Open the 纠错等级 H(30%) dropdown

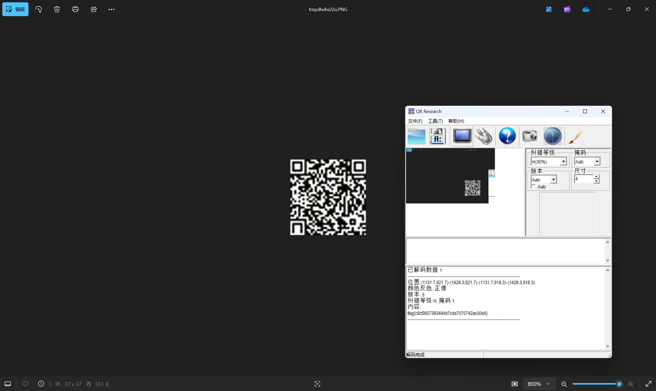coord(549,161)
